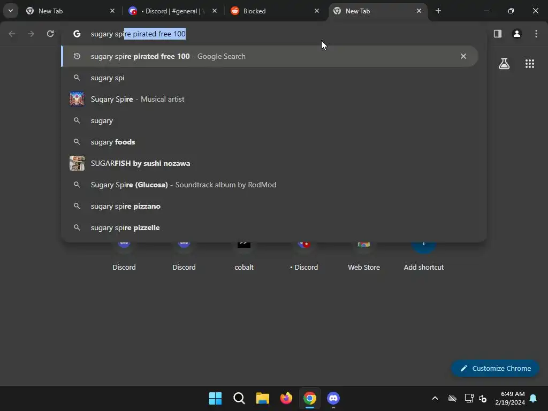Close the Blocked tab
This screenshot has width=548, height=411.
[x=317, y=11]
